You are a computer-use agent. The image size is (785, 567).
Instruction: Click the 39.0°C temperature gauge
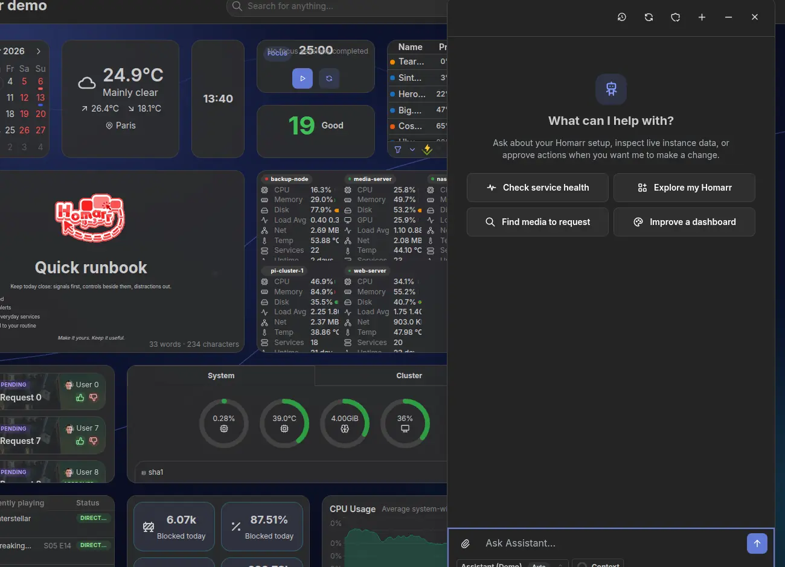284,423
